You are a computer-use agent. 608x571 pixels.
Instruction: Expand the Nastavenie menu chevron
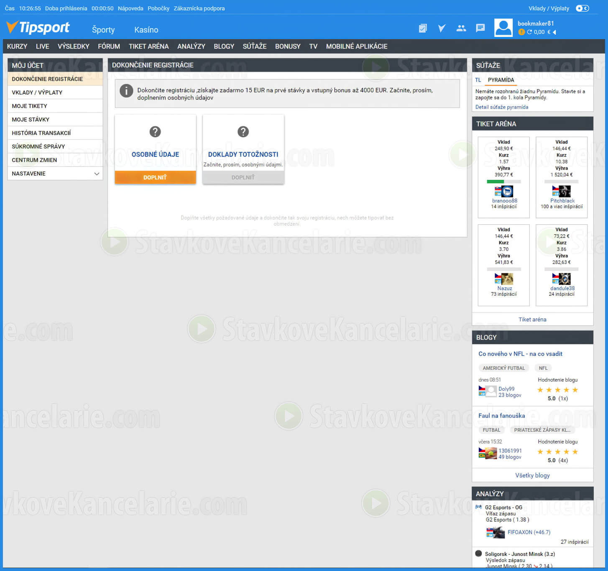point(97,174)
